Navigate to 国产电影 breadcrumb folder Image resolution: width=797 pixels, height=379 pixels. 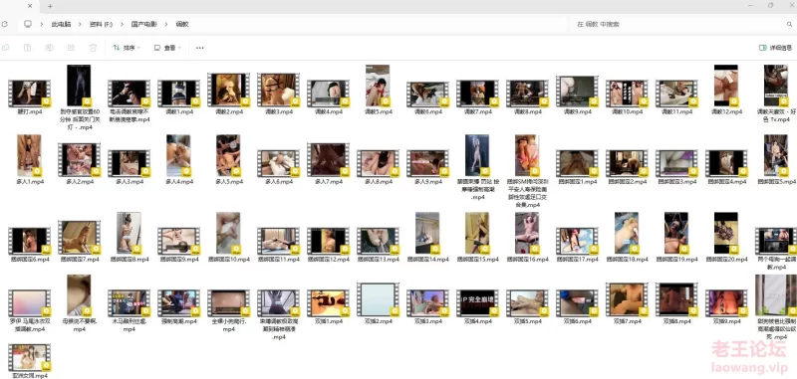click(x=143, y=24)
